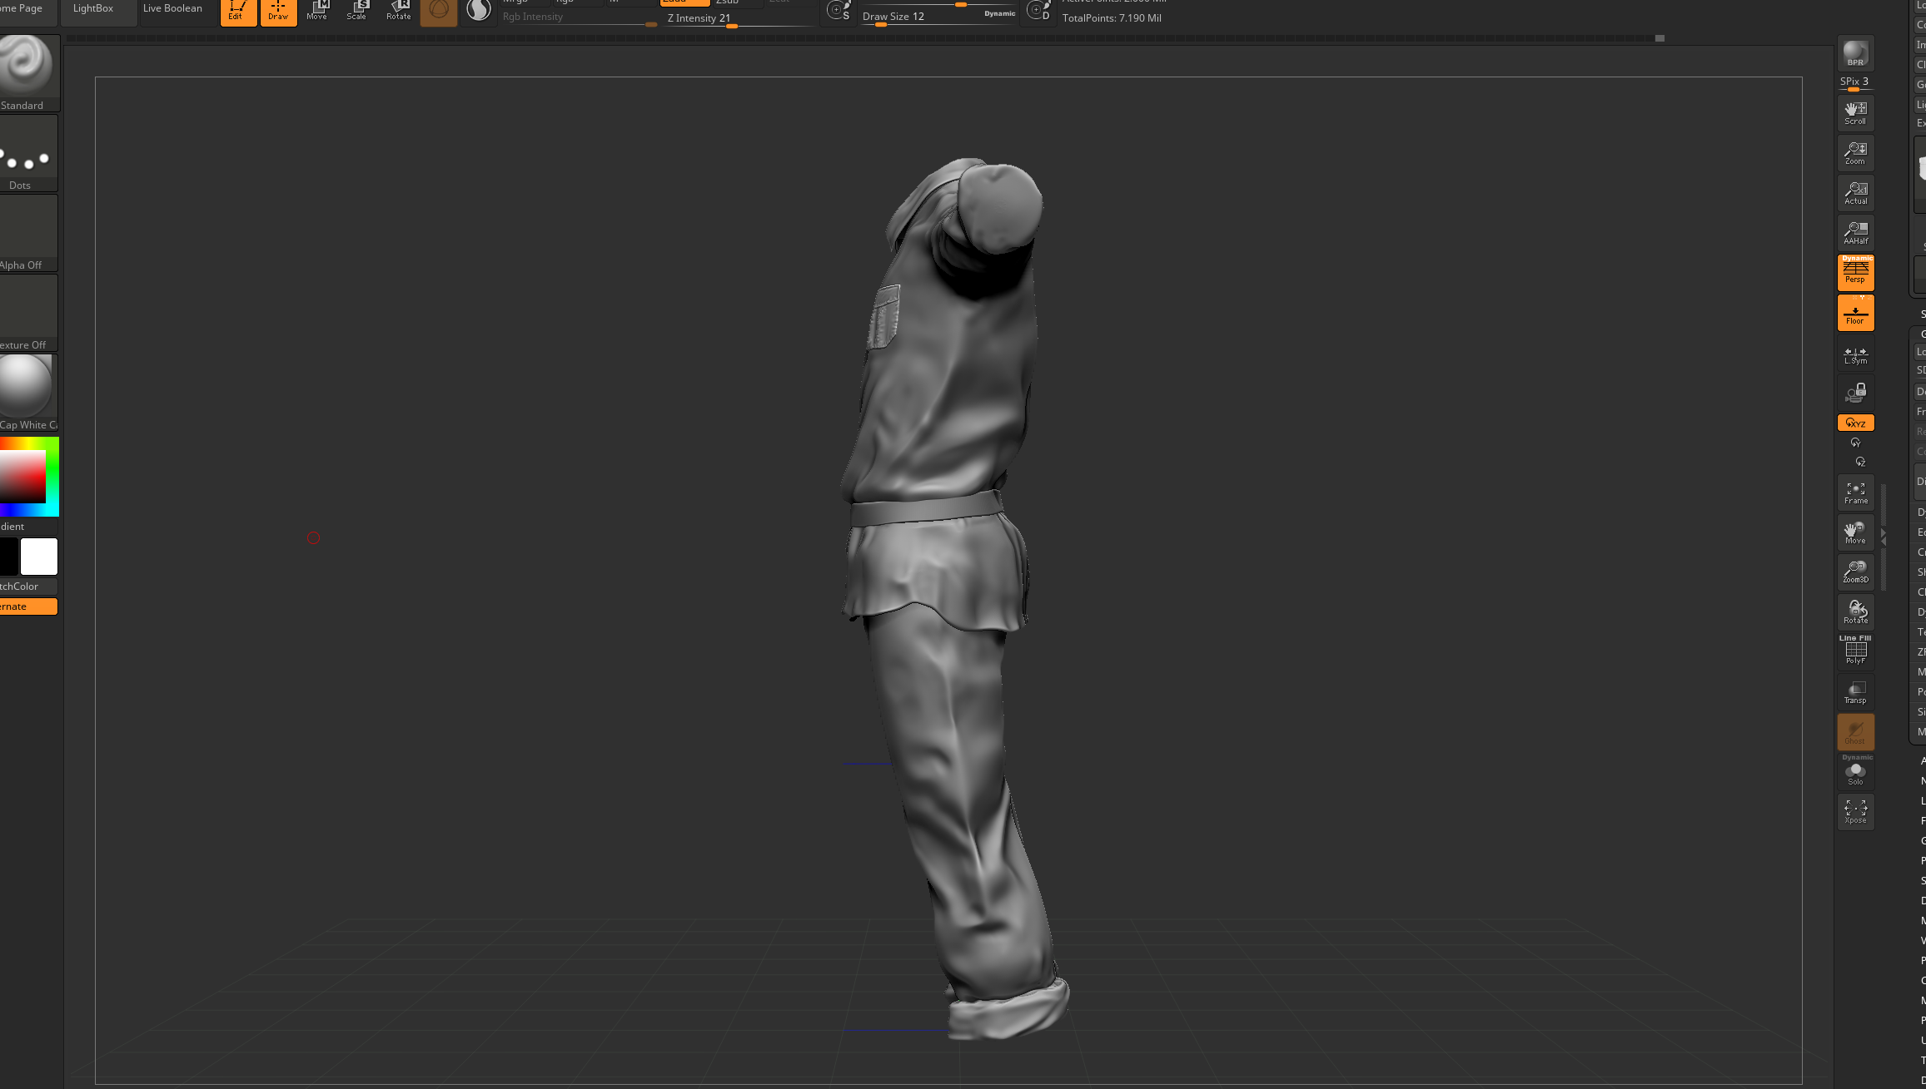Disable the Floor grid toggle
The height and width of the screenshot is (1089, 1926).
coord(1854,314)
